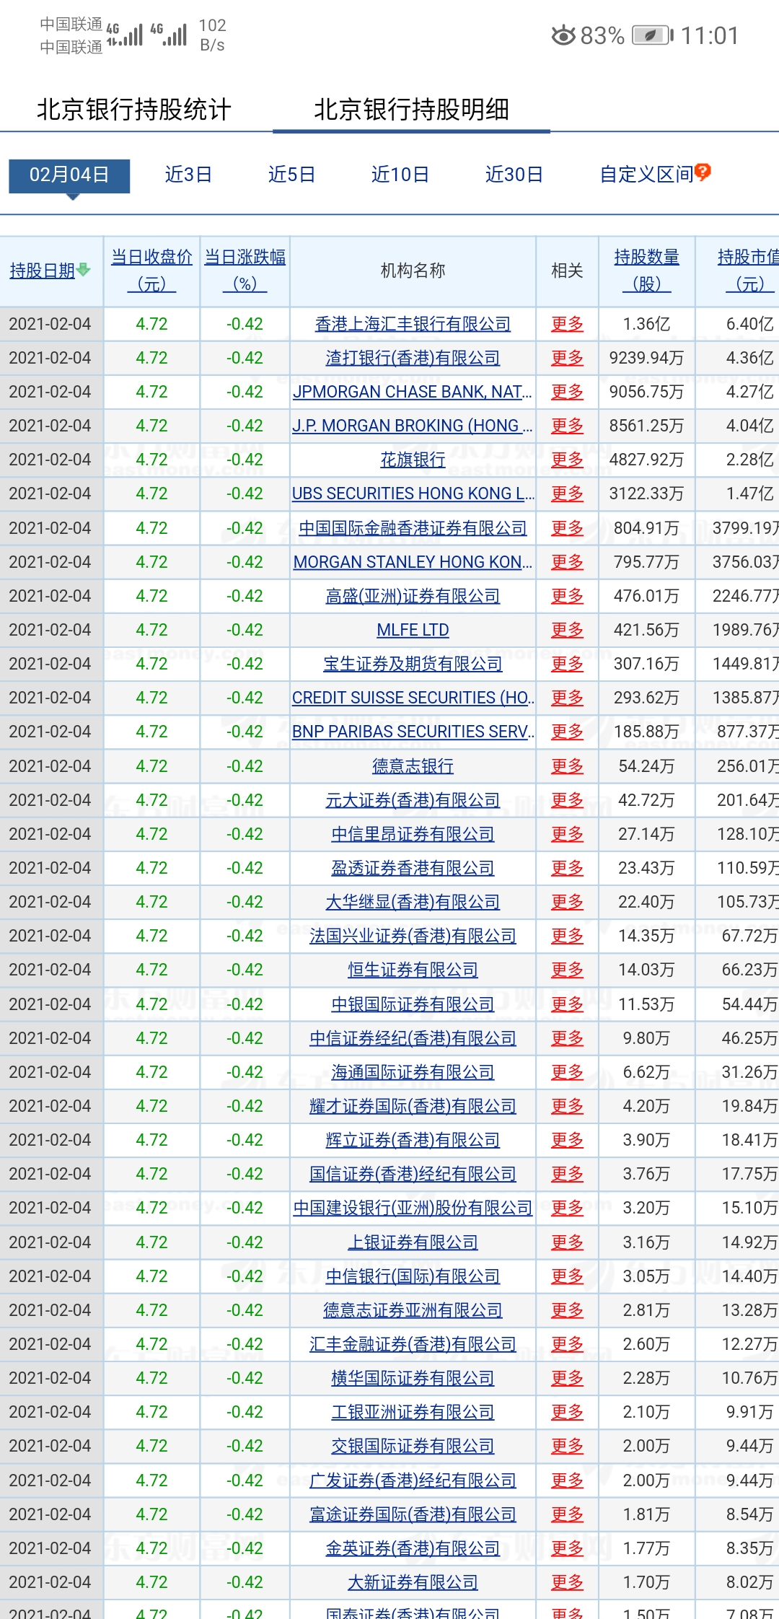Click the 机构名称 column header
The image size is (779, 1619).
(413, 271)
